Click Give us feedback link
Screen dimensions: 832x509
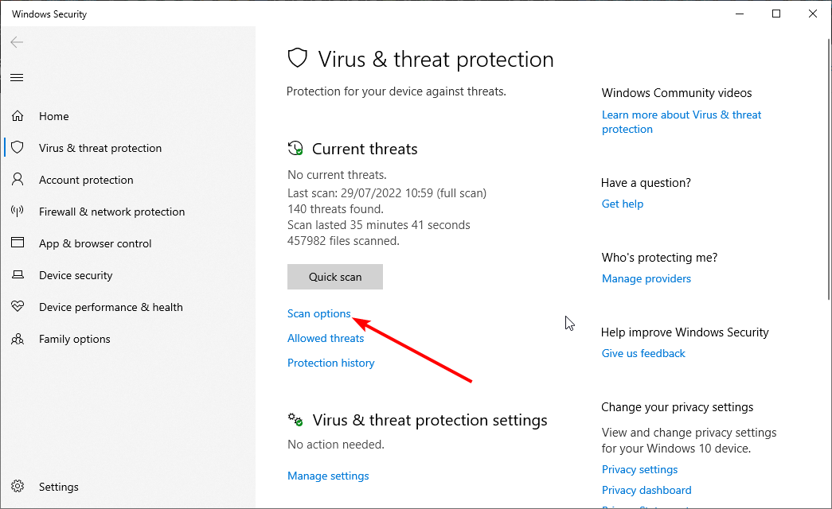(643, 353)
